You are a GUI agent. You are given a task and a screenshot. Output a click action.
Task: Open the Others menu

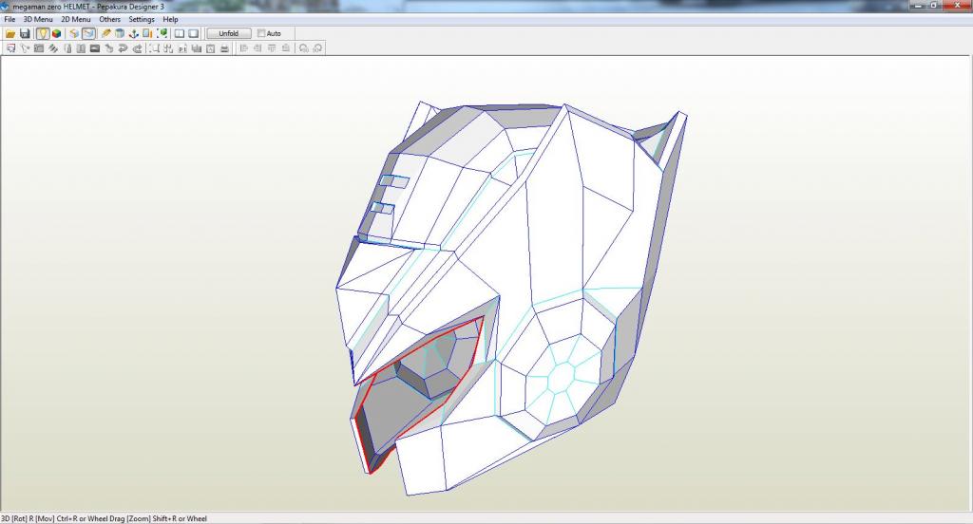click(x=110, y=19)
